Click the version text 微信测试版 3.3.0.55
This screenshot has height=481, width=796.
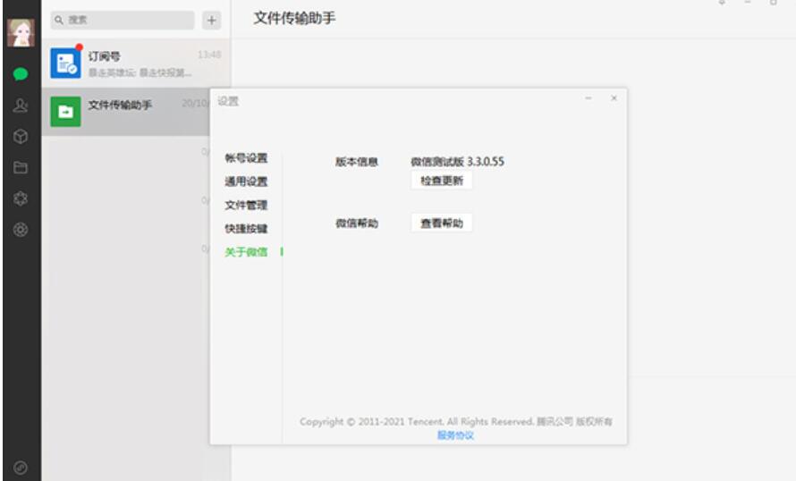[x=457, y=161]
